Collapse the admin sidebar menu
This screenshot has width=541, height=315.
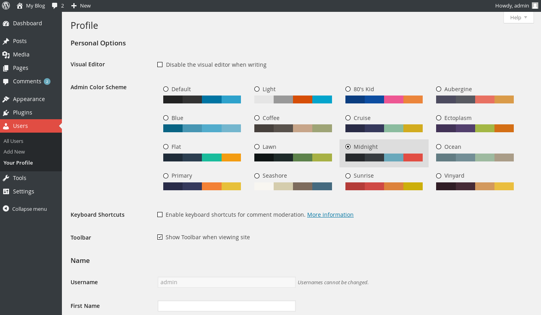tap(25, 209)
